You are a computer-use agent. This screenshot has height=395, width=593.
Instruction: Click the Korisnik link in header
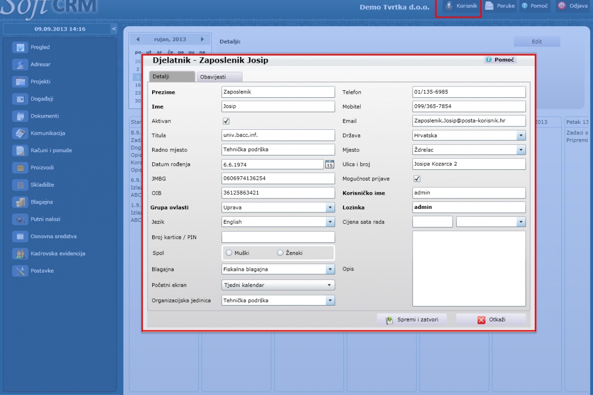click(466, 6)
